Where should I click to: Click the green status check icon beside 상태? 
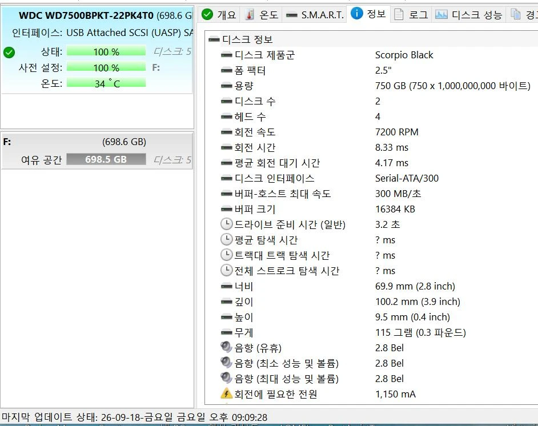[9, 53]
